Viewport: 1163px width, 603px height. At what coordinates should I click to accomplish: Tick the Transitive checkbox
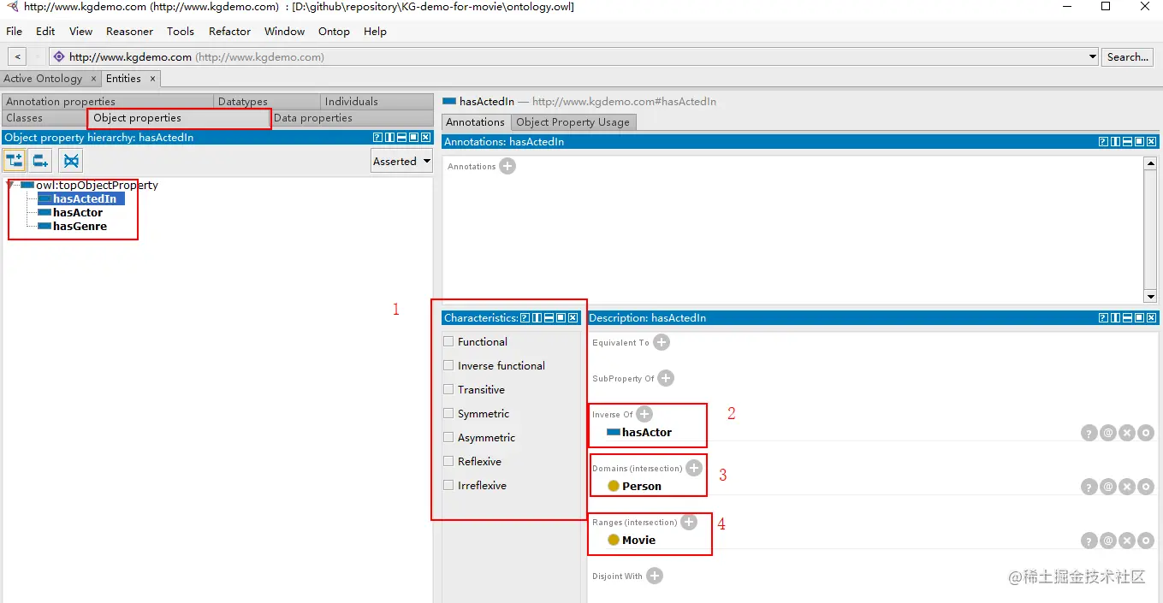point(448,389)
